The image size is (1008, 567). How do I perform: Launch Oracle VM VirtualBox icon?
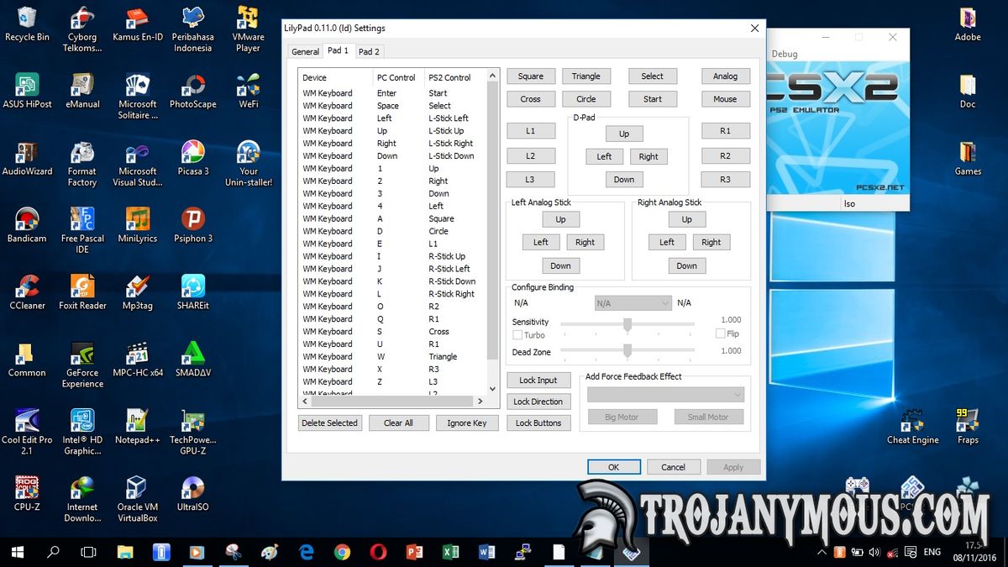138,500
